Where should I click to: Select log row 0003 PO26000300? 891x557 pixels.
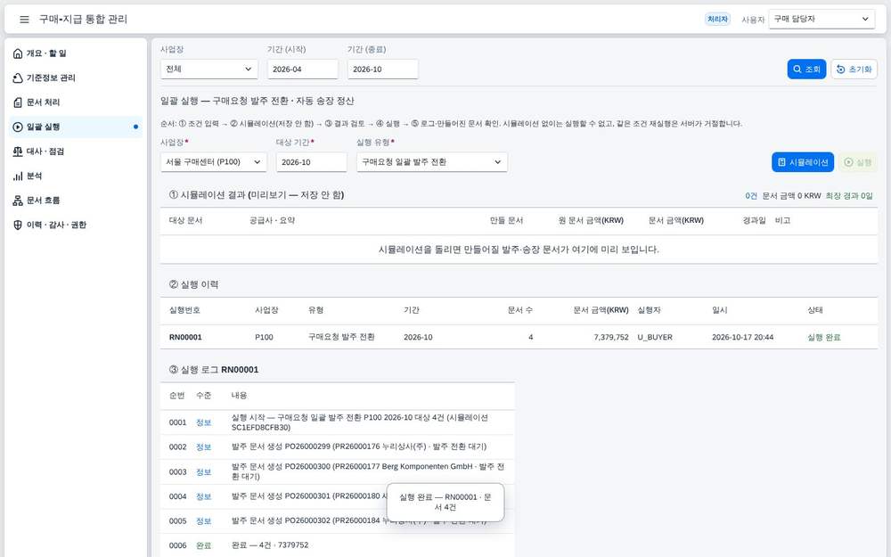pyautogui.click(x=338, y=471)
